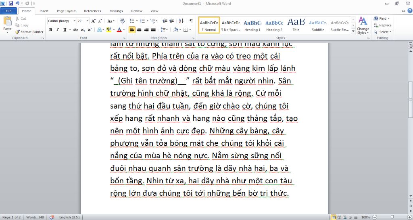Open the File tab
Viewport: 413px width, 220px height.
[x=8, y=11]
